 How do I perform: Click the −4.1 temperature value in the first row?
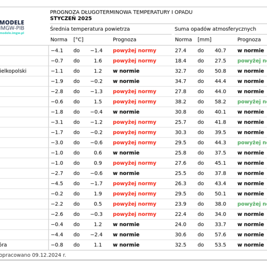[x=57, y=50]
